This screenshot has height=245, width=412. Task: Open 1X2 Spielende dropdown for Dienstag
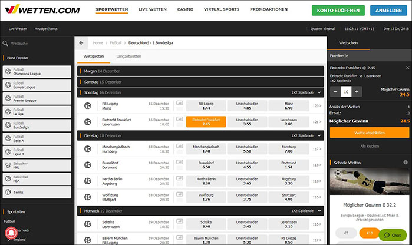[306, 136]
